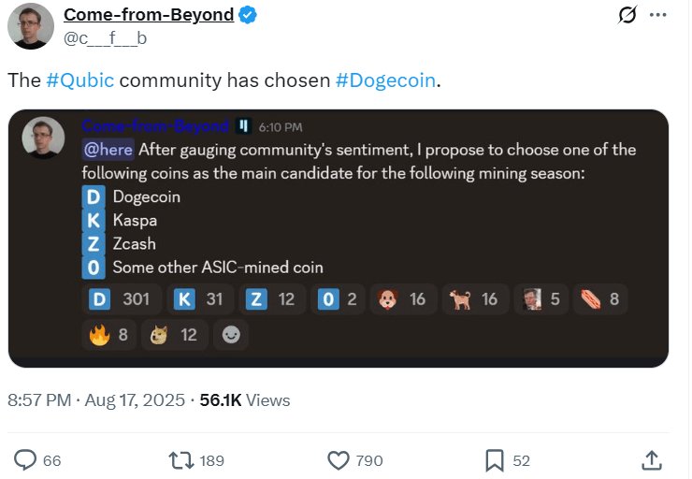Screen dimensions: 692x479
Task: Click the author profile avatar at top
Action: point(31,26)
